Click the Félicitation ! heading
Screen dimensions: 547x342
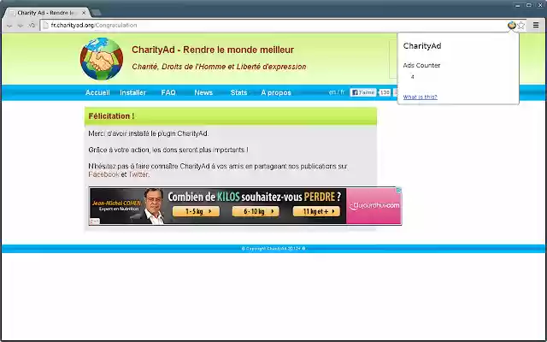111,116
